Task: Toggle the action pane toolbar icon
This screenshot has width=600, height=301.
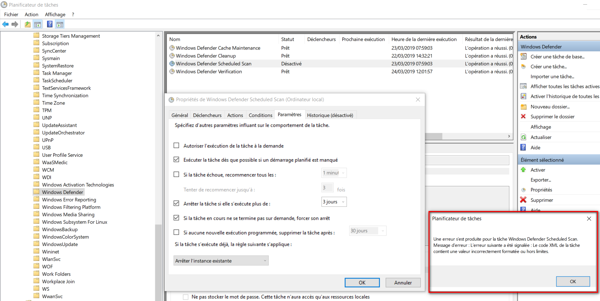Action: (x=60, y=24)
